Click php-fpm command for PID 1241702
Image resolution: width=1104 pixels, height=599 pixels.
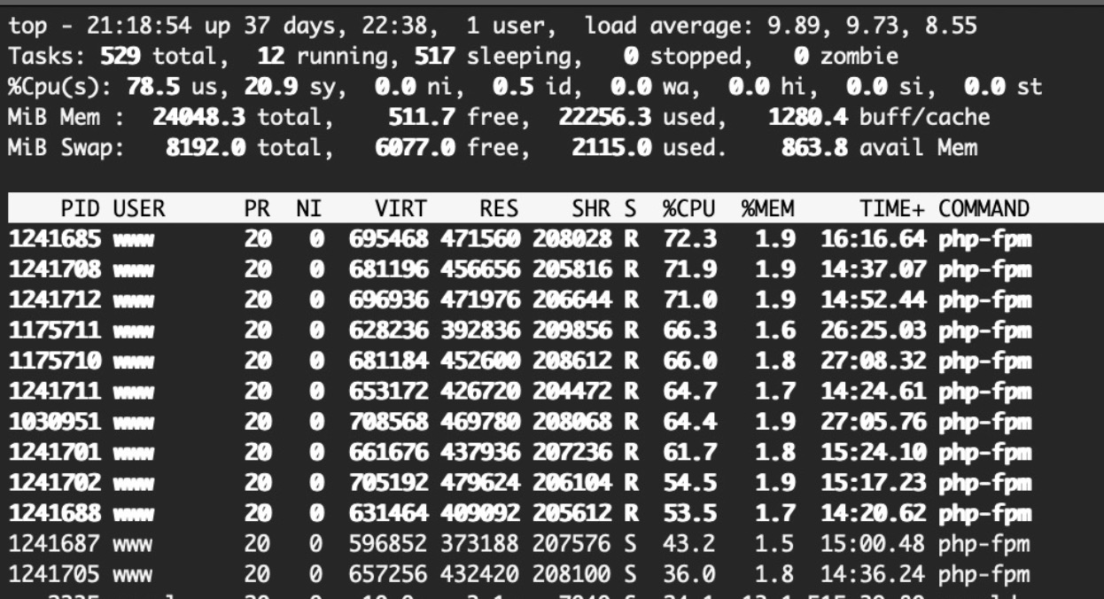pos(984,482)
